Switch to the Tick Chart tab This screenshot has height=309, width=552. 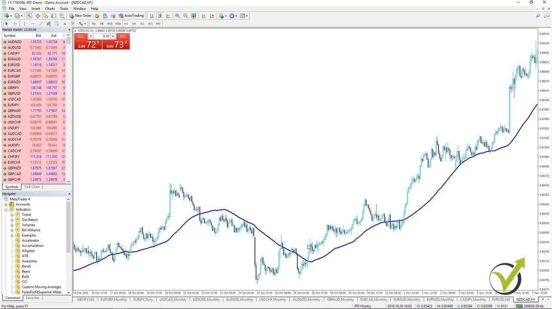click(x=32, y=187)
